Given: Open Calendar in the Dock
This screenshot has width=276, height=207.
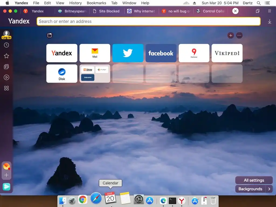Looking at the screenshot, I should pyautogui.click(x=110, y=198).
